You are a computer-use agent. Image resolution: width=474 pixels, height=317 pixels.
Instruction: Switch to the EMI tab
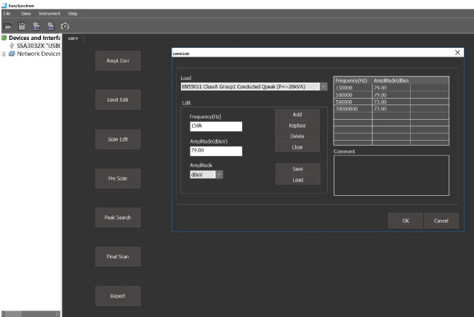tap(73, 38)
